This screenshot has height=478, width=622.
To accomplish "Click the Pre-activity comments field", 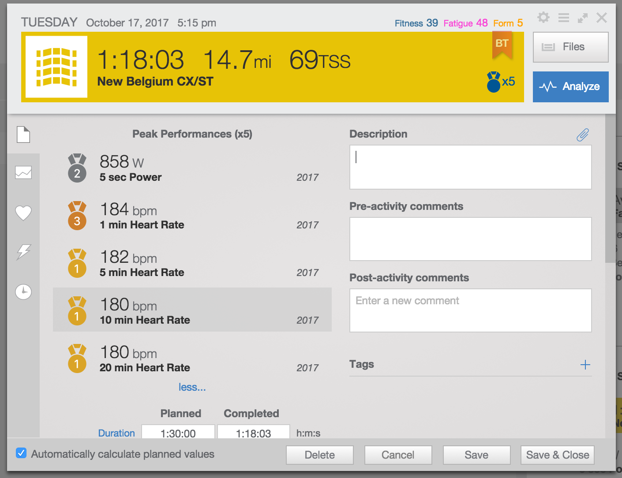I will tap(471, 239).
